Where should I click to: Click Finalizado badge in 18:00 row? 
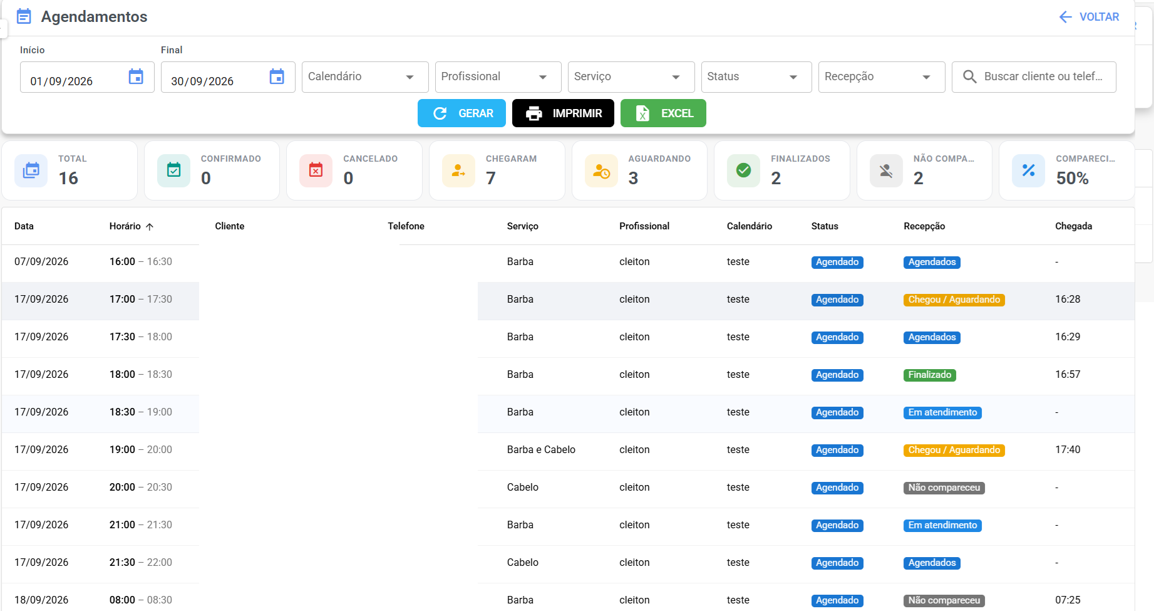[x=929, y=375]
